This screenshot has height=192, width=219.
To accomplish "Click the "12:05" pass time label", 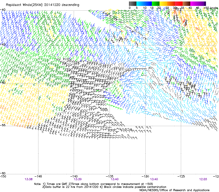I will coord(203,179).
